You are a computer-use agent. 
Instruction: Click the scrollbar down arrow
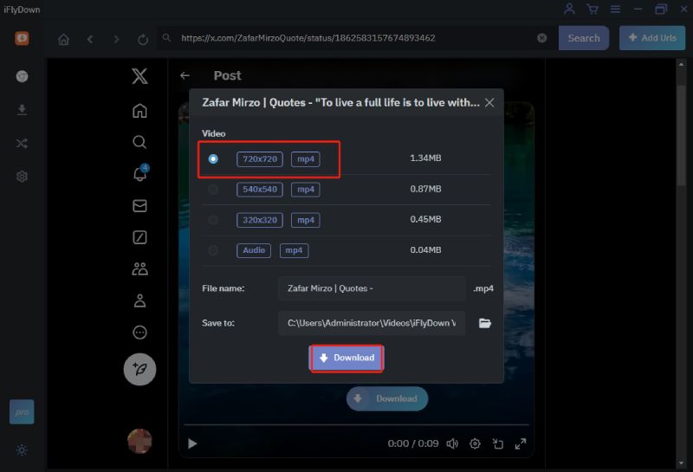pos(681,463)
